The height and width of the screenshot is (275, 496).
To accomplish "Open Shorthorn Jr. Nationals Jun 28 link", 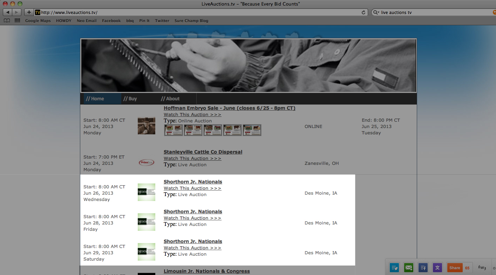I will tap(193, 212).
